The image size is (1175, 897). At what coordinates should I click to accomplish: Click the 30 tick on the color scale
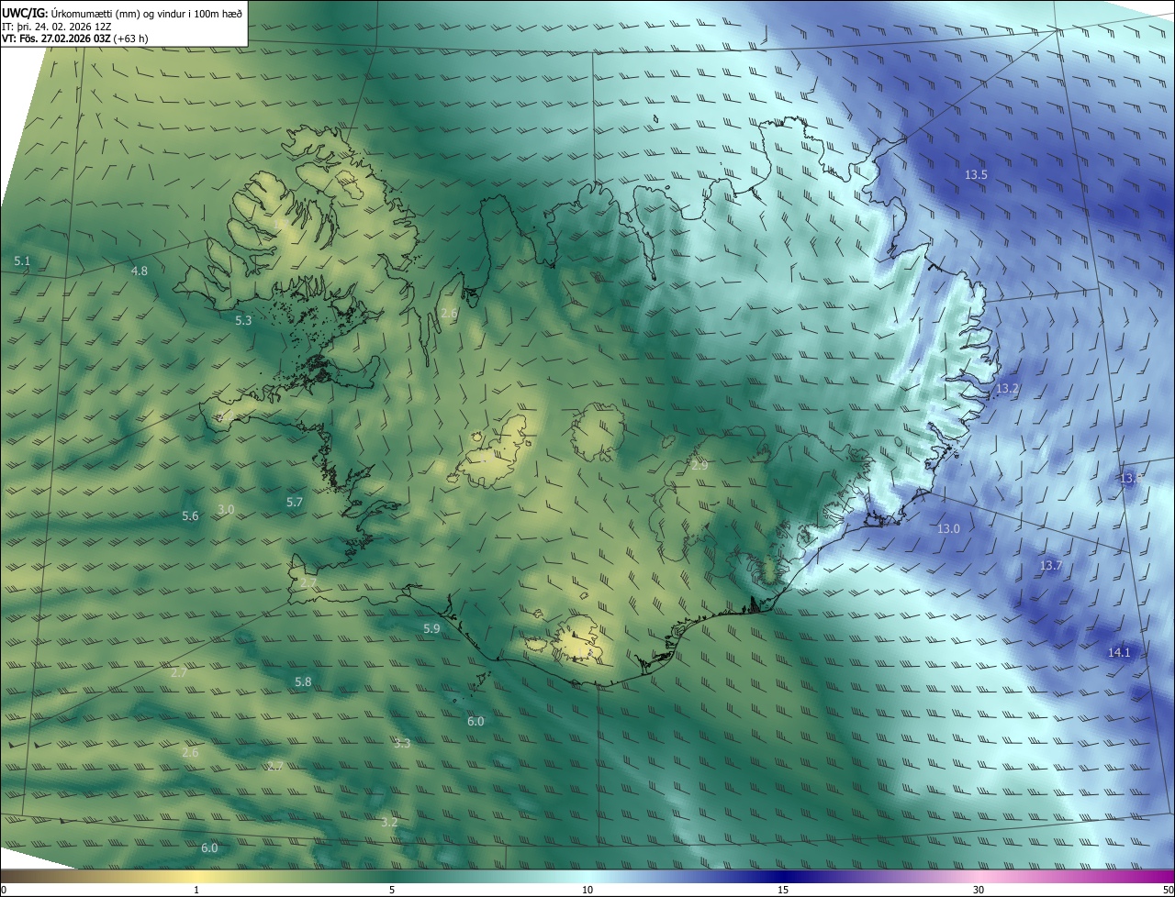click(x=979, y=890)
